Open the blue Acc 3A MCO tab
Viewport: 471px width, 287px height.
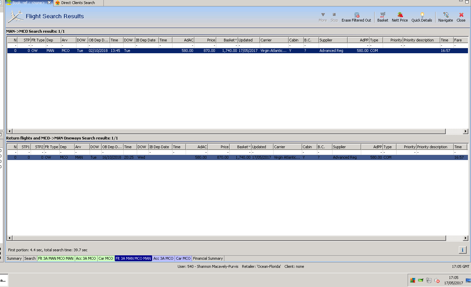click(163, 258)
